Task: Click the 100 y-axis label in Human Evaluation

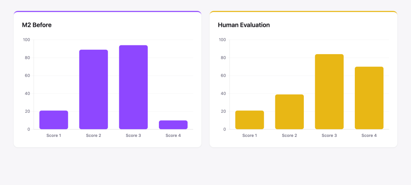Action: click(222, 40)
